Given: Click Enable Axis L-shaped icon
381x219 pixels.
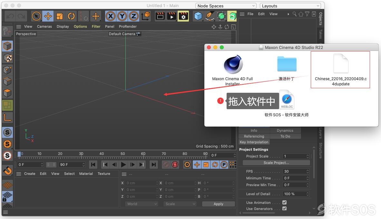Looking at the screenshot, I should point(7,117).
